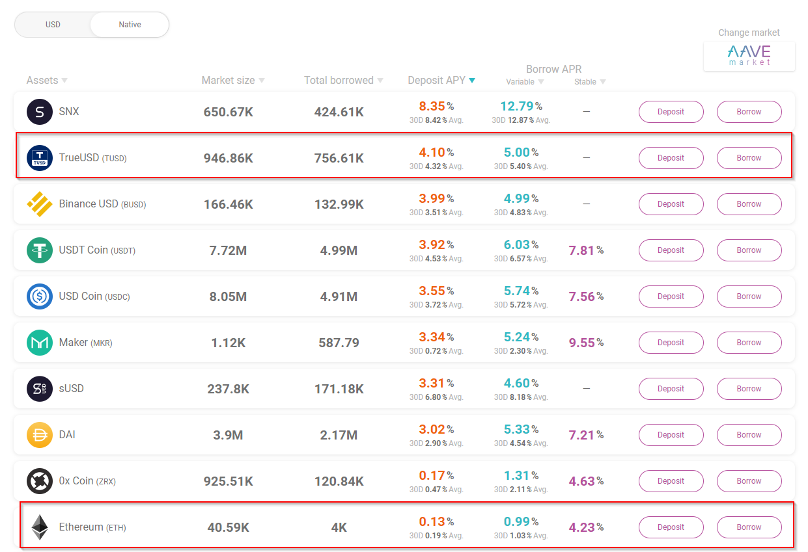Click the DAI logo icon
Screen dimensions: 808x552
(40, 435)
